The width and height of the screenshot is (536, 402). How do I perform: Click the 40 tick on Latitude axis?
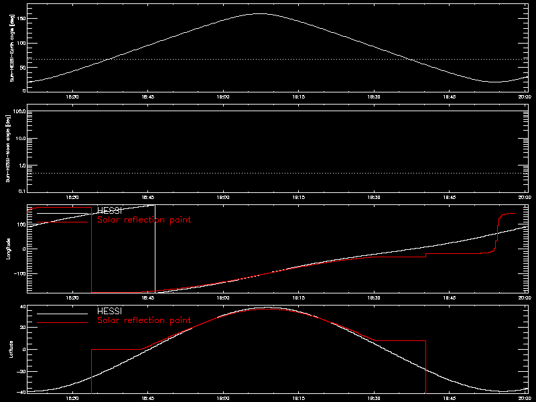point(23,307)
